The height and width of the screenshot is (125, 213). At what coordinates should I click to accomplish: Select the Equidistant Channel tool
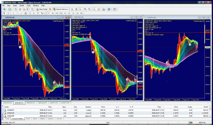[26, 13]
